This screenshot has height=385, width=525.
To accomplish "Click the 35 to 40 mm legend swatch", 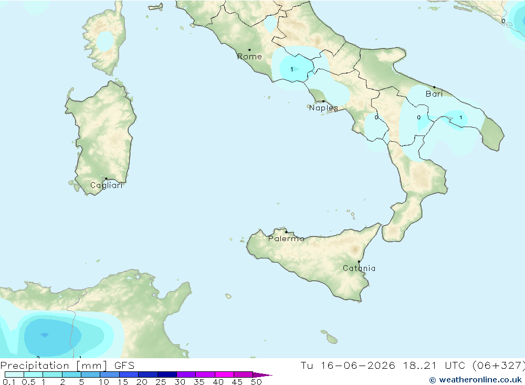I will 205,374.
